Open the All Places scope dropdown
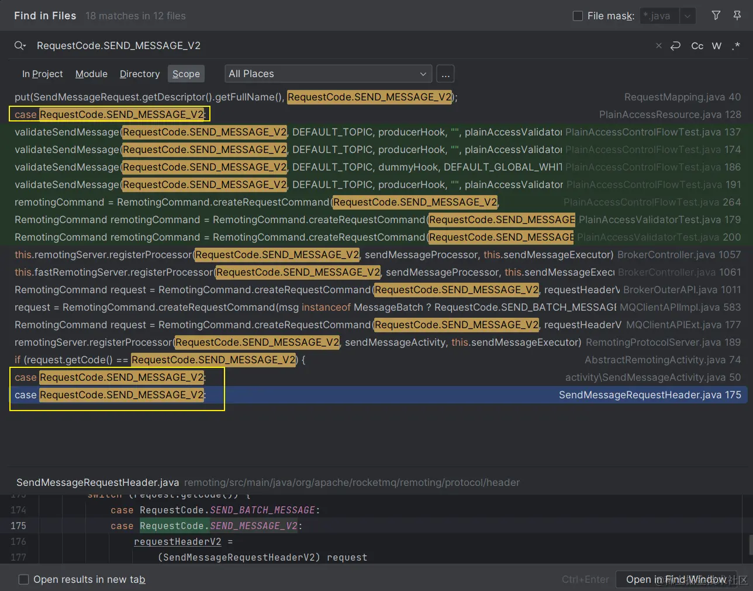The image size is (753, 591). [329, 74]
